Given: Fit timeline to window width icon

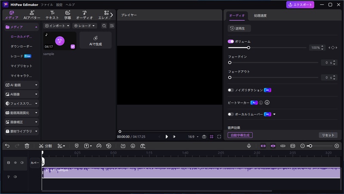Looking at the screenshot, I should pyautogui.click(x=293, y=146).
